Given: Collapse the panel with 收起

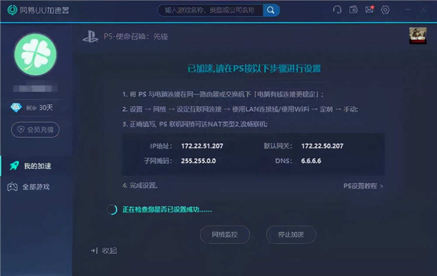Looking at the screenshot, I should click(x=104, y=251).
